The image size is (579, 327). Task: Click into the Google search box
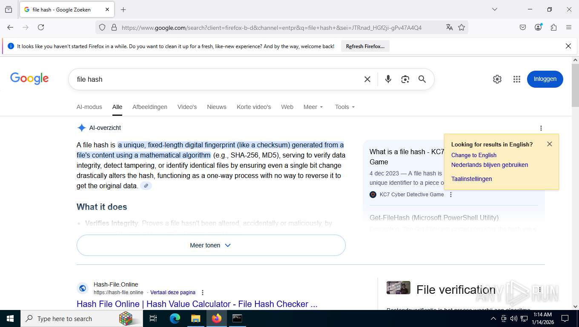click(217, 79)
